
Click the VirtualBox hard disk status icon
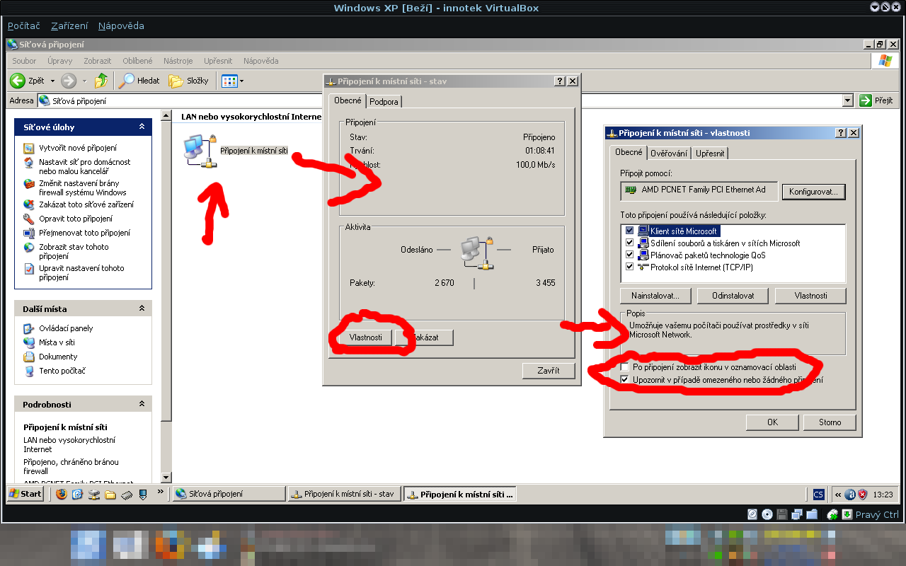point(752,514)
